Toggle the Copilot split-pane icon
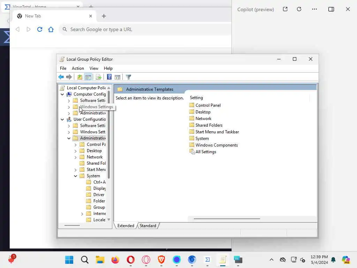Screen dimensions: 357x268 click(331, 9)
